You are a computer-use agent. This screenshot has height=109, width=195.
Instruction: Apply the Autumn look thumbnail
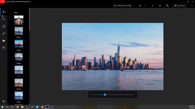[19, 57]
